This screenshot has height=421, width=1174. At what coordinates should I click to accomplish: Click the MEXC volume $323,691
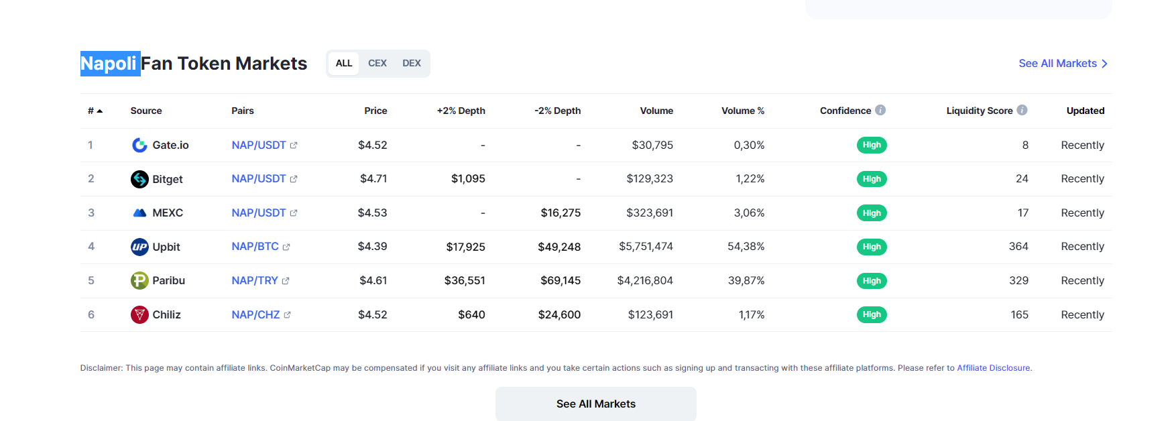(650, 213)
